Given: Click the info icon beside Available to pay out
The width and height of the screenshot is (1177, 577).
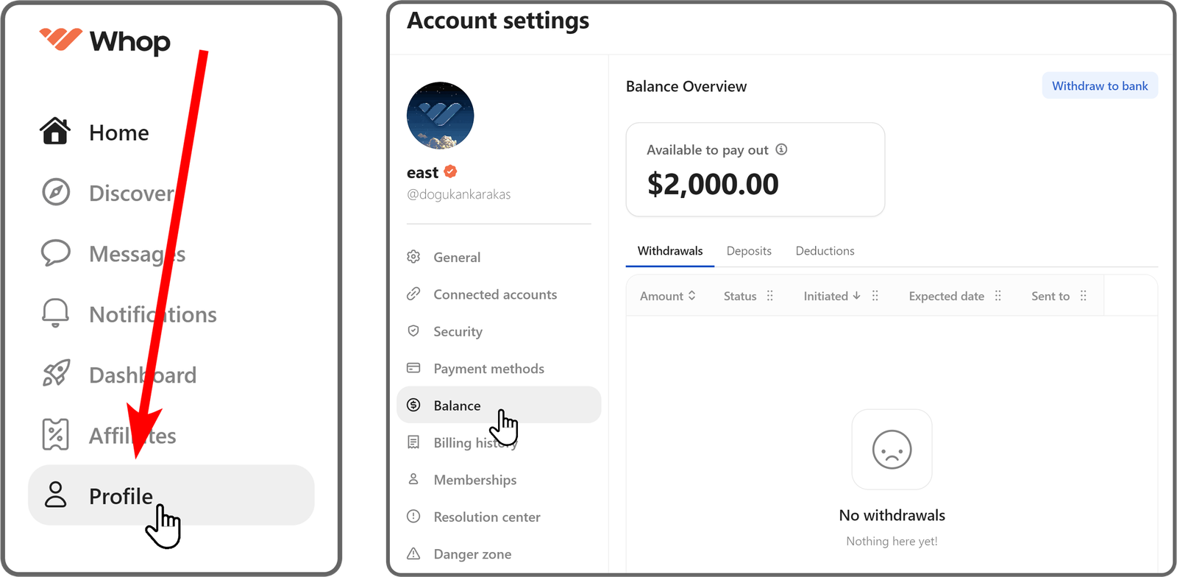Looking at the screenshot, I should coord(781,149).
